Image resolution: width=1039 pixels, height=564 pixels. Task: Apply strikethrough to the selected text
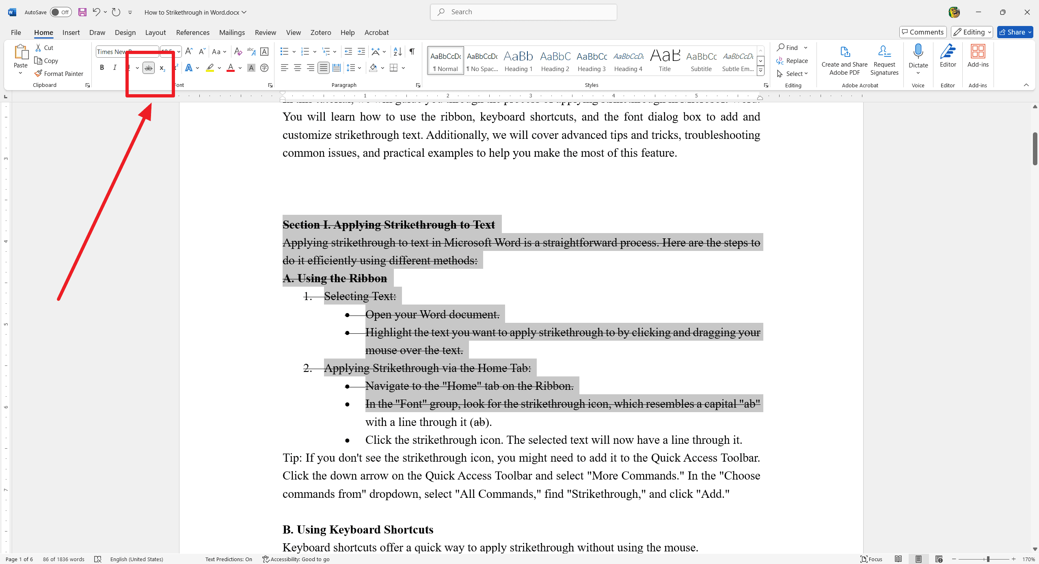click(x=148, y=67)
